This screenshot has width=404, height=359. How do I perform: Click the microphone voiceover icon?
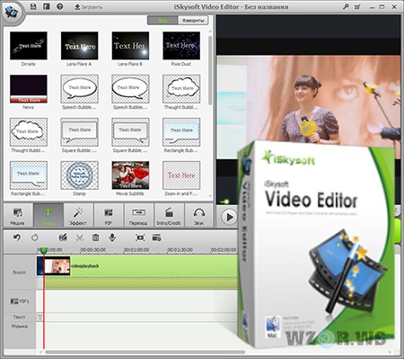coord(112,238)
